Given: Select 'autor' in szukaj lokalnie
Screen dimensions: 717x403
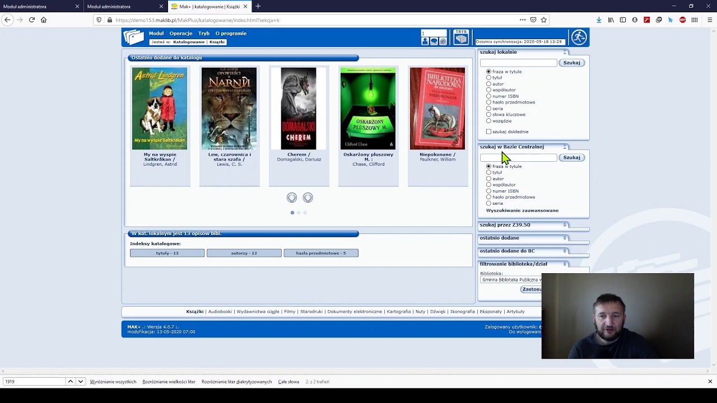Looking at the screenshot, I should 488,84.
